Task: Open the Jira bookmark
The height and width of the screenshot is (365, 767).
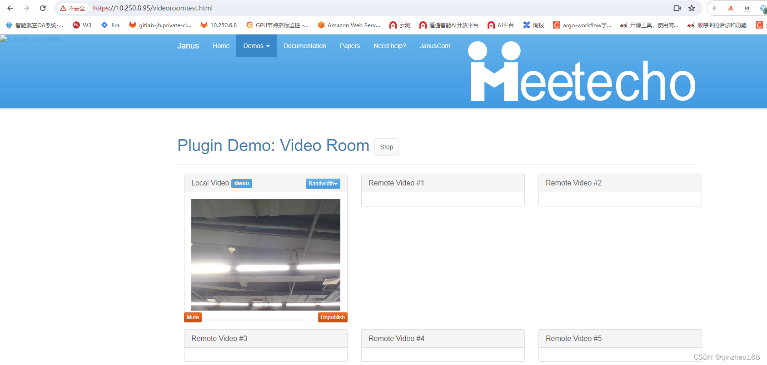Action: tap(110, 25)
